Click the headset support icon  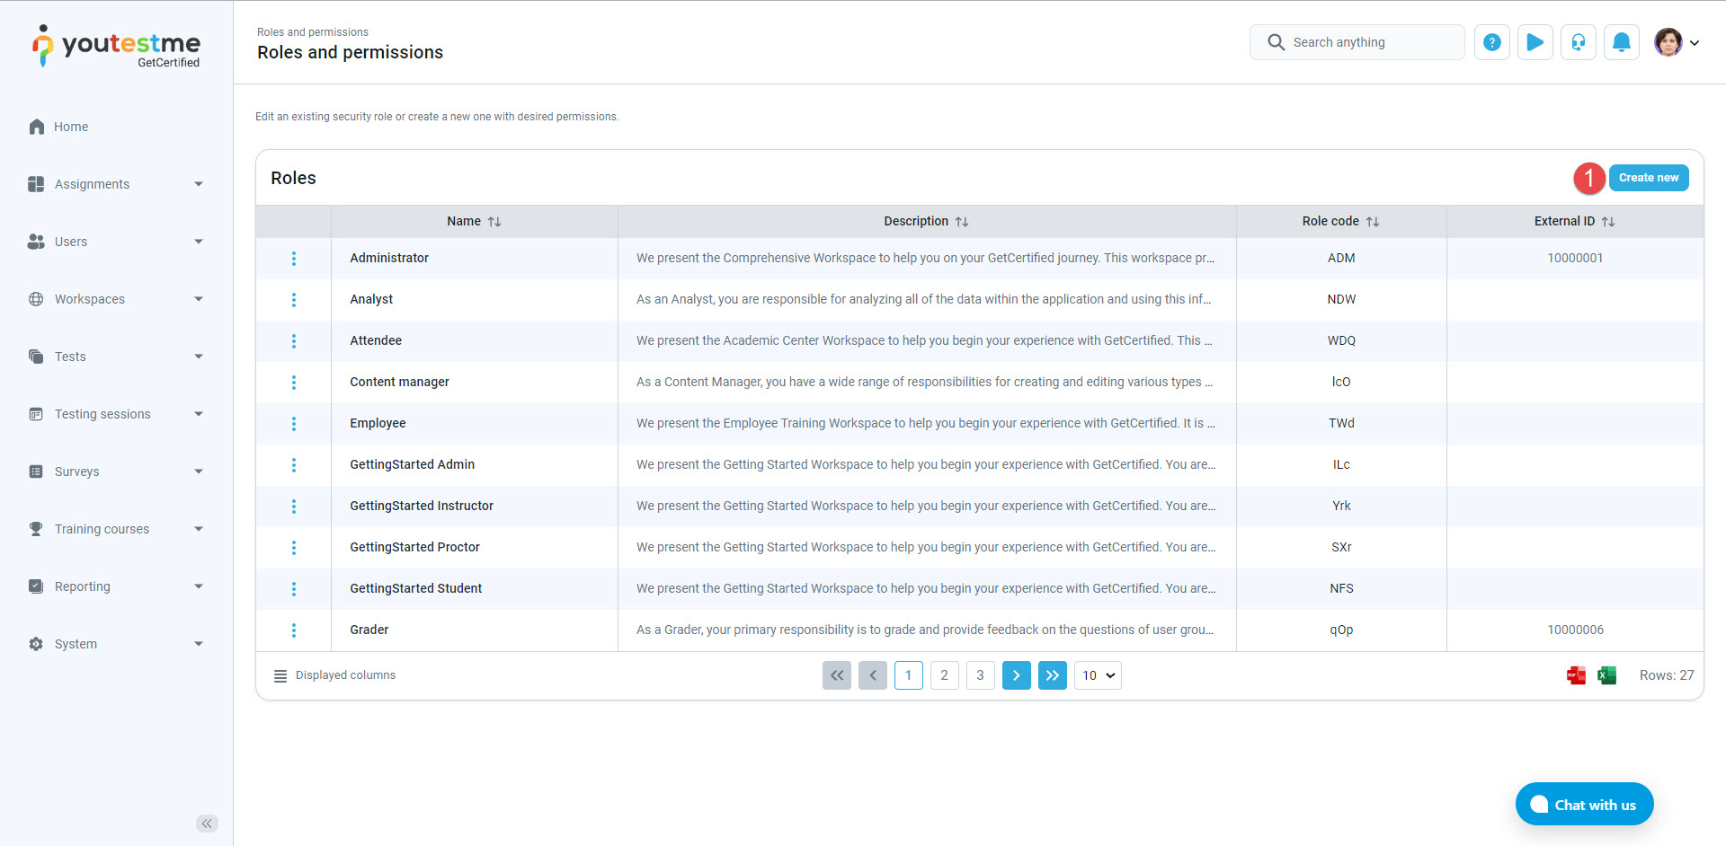(x=1578, y=42)
